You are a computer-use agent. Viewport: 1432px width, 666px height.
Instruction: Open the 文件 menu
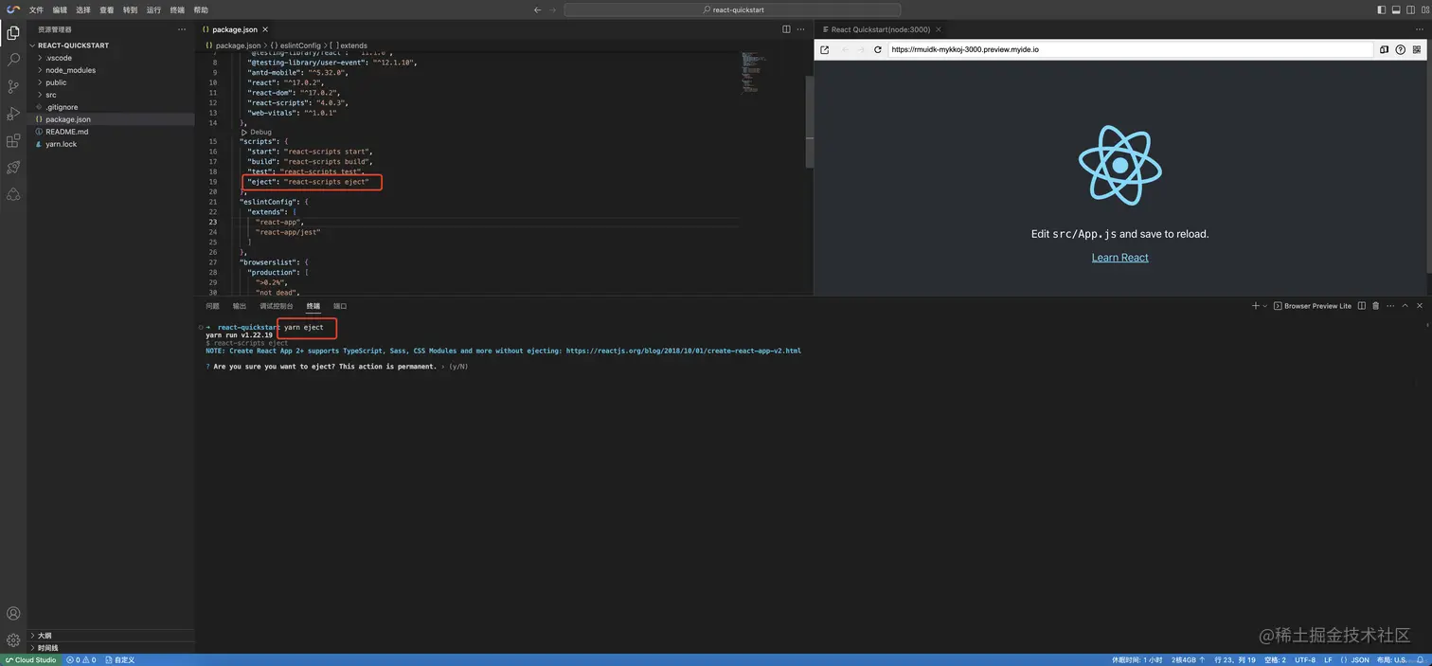(36, 9)
